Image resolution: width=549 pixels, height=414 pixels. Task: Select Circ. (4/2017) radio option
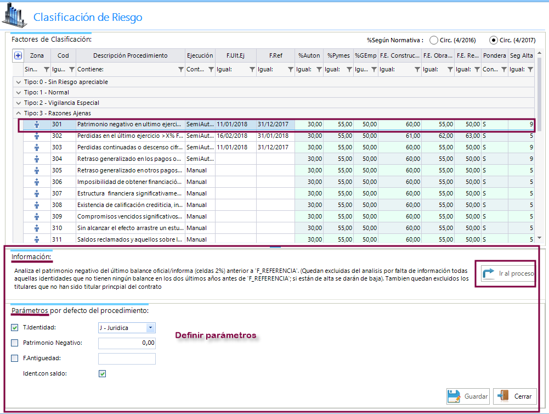pyautogui.click(x=494, y=40)
